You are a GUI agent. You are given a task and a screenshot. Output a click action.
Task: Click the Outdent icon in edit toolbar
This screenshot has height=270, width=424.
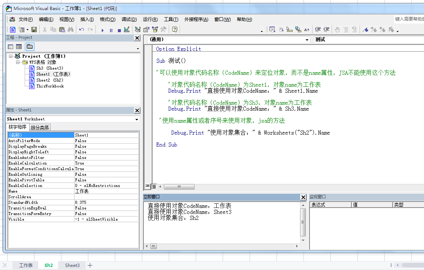click(x=327, y=30)
